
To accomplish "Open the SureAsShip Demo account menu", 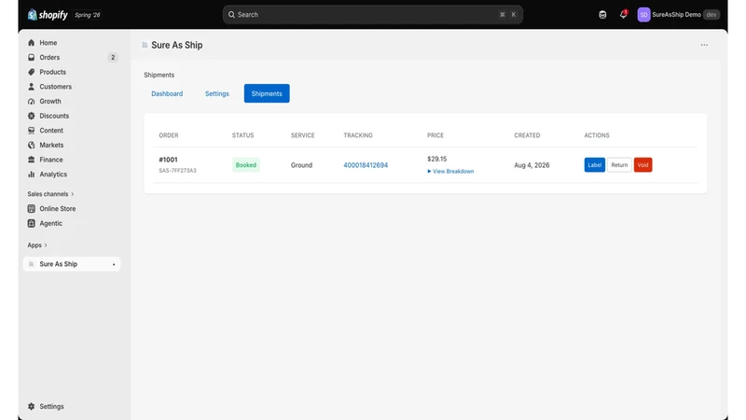I will click(679, 15).
